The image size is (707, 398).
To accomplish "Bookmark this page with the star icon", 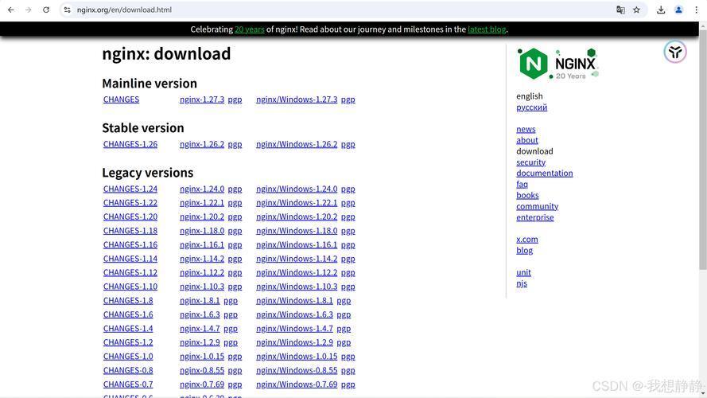I will pyautogui.click(x=636, y=10).
